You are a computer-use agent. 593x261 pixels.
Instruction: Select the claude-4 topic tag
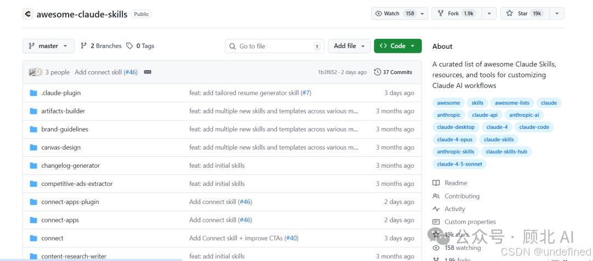pyautogui.click(x=497, y=127)
